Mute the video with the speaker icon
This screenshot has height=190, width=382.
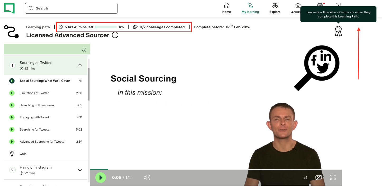tap(147, 177)
